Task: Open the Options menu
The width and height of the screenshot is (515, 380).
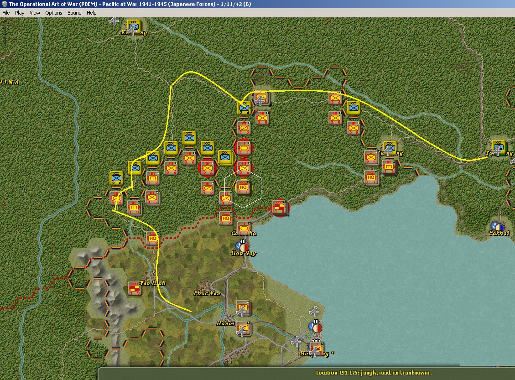Action: click(53, 13)
